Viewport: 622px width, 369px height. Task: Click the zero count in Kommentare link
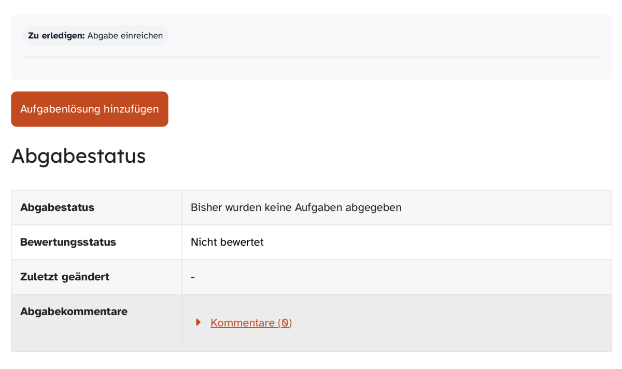coord(285,323)
